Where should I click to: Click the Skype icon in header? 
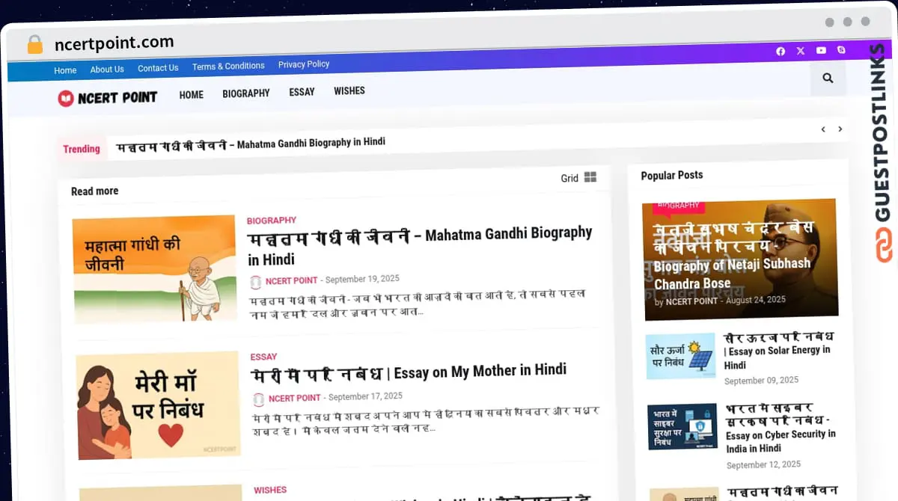tap(841, 50)
